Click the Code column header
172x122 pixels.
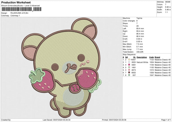152,57
